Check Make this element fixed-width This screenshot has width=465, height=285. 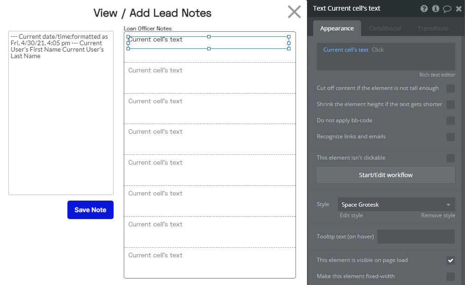tap(451, 276)
